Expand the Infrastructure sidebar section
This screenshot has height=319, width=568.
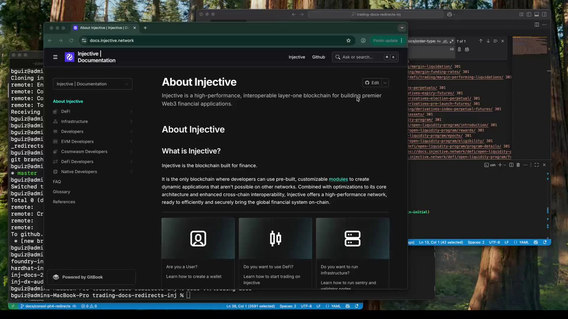point(131,121)
